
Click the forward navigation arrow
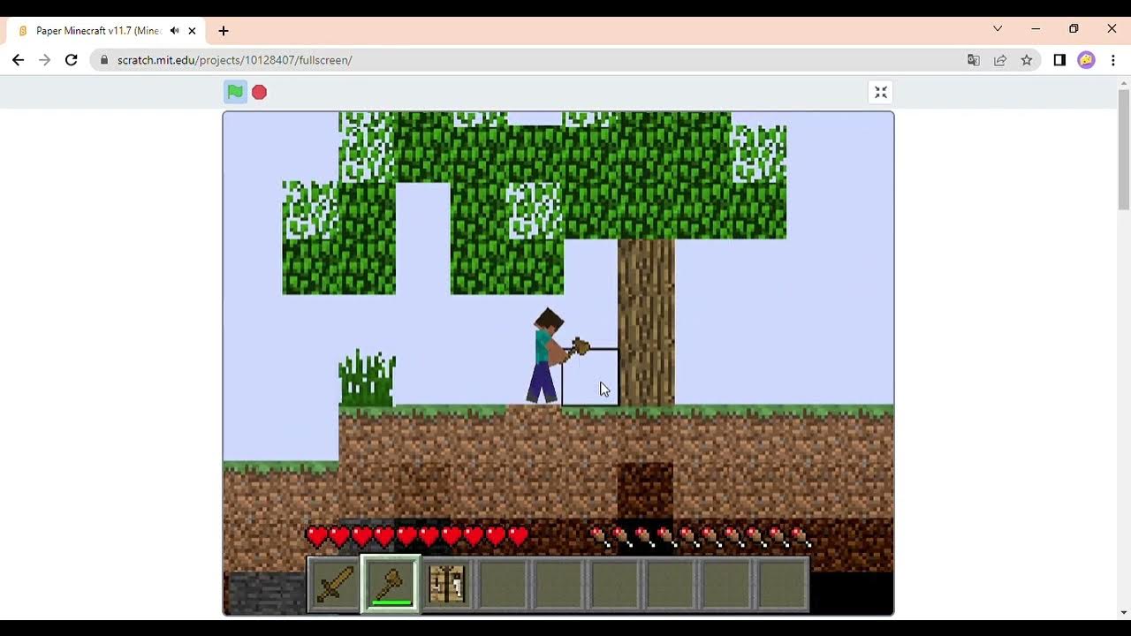point(45,60)
